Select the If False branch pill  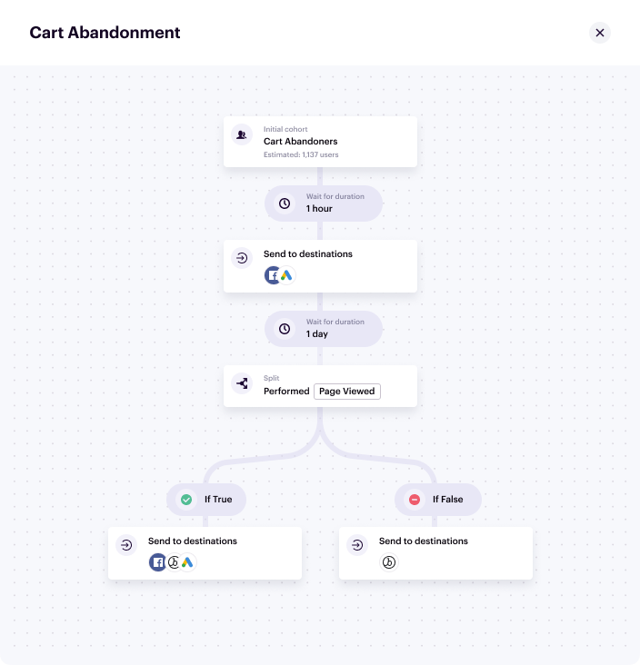point(438,500)
